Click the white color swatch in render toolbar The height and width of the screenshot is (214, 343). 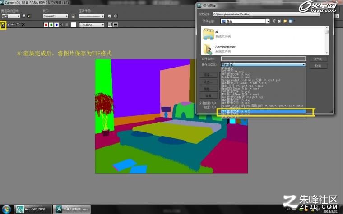(74, 25)
